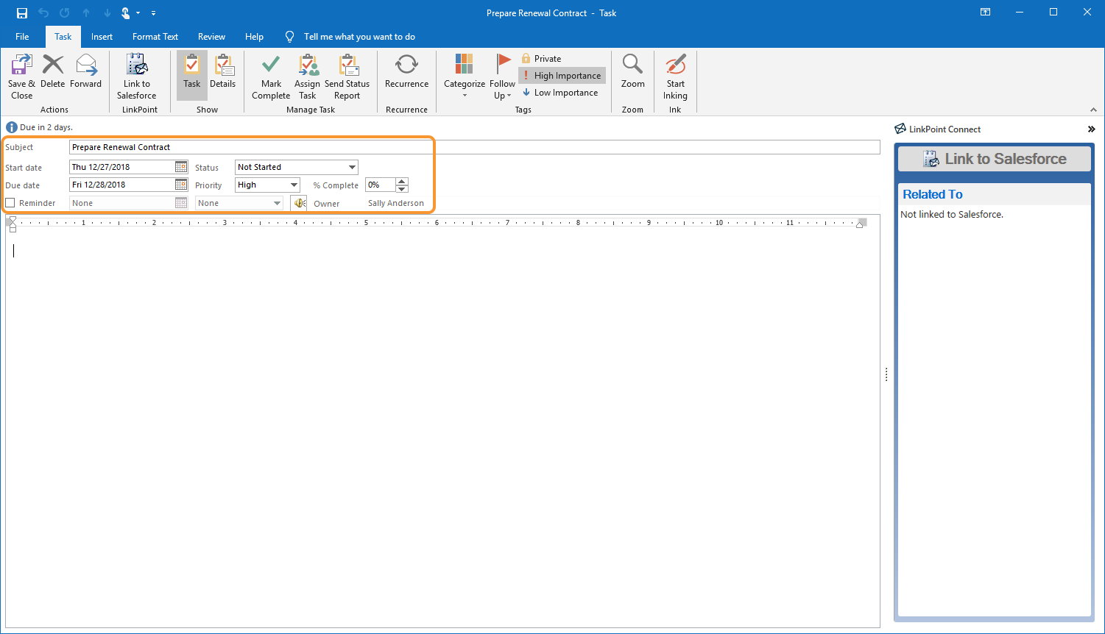This screenshot has width=1105, height=634.
Task: Delete the task using Delete icon
Action: 52,72
